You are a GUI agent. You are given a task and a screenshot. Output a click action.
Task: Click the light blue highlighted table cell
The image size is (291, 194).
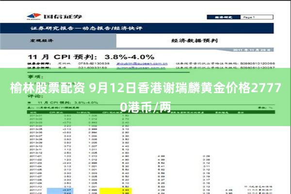tap(60, 191)
